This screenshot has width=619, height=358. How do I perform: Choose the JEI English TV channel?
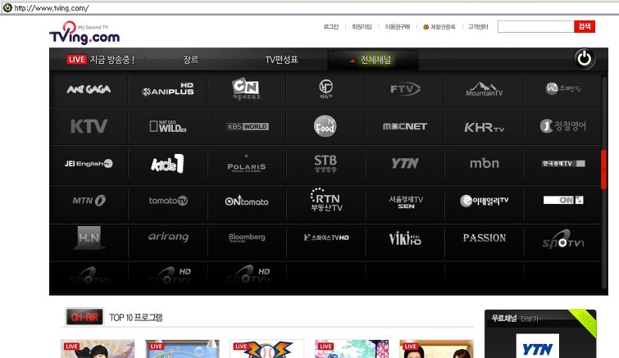coord(89,164)
